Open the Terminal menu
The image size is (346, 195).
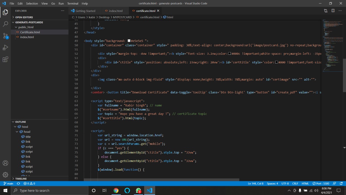[72, 4]
